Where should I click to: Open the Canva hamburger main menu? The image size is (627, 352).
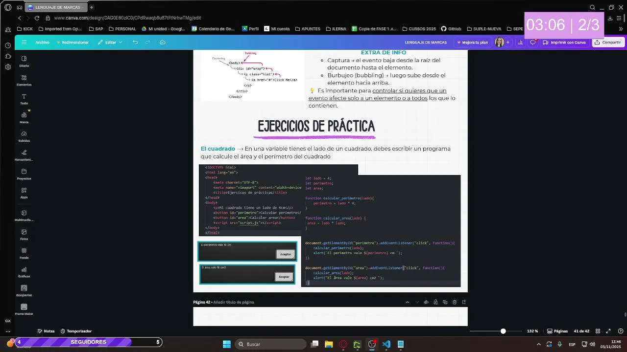tap(24, 42)
